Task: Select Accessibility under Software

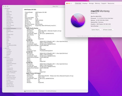Action: tap(10, 59)
